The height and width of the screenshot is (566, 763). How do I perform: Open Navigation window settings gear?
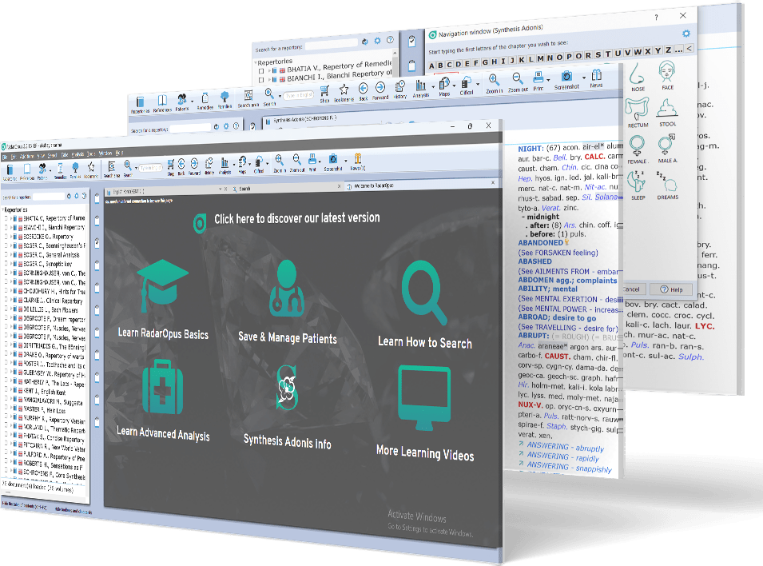[x=686, y=33]
